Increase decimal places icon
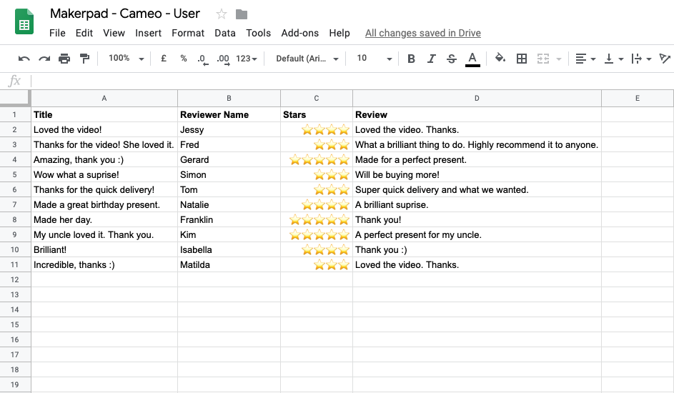The width and height of the screenshot is (674, 393). 223,59
